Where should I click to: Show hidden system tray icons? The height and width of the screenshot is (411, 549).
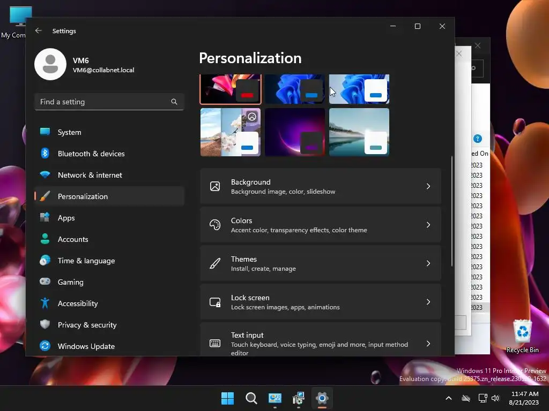click(449, 398)
